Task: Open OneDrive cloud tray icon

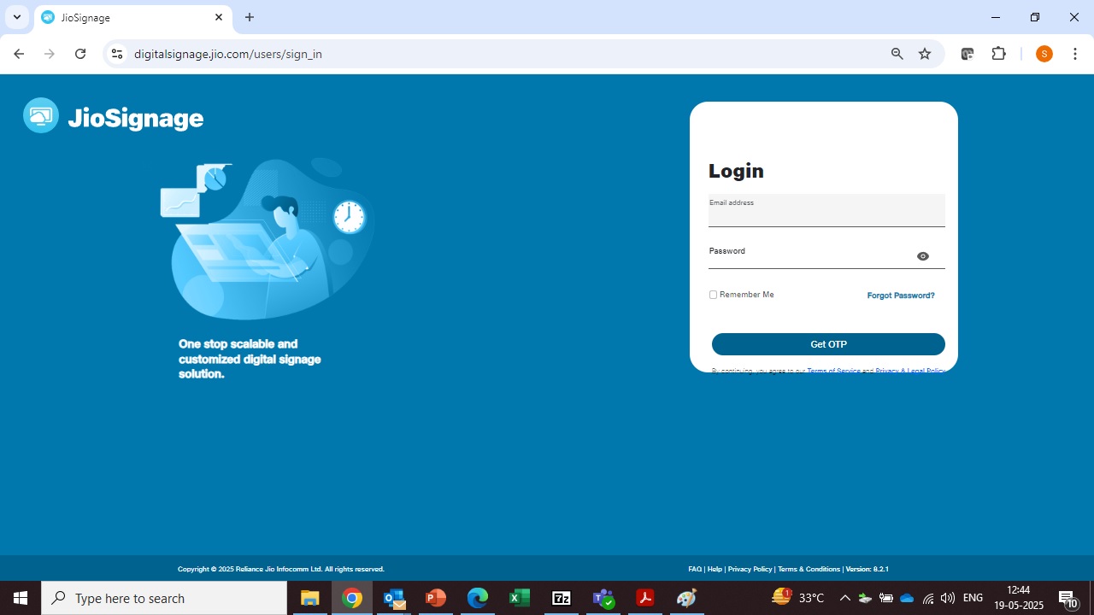Action: (907, 598)
